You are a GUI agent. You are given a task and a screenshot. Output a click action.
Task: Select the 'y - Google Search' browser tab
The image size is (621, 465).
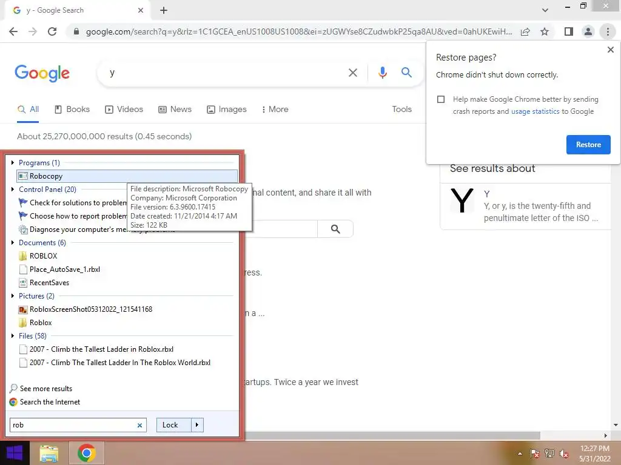(77, 11)
